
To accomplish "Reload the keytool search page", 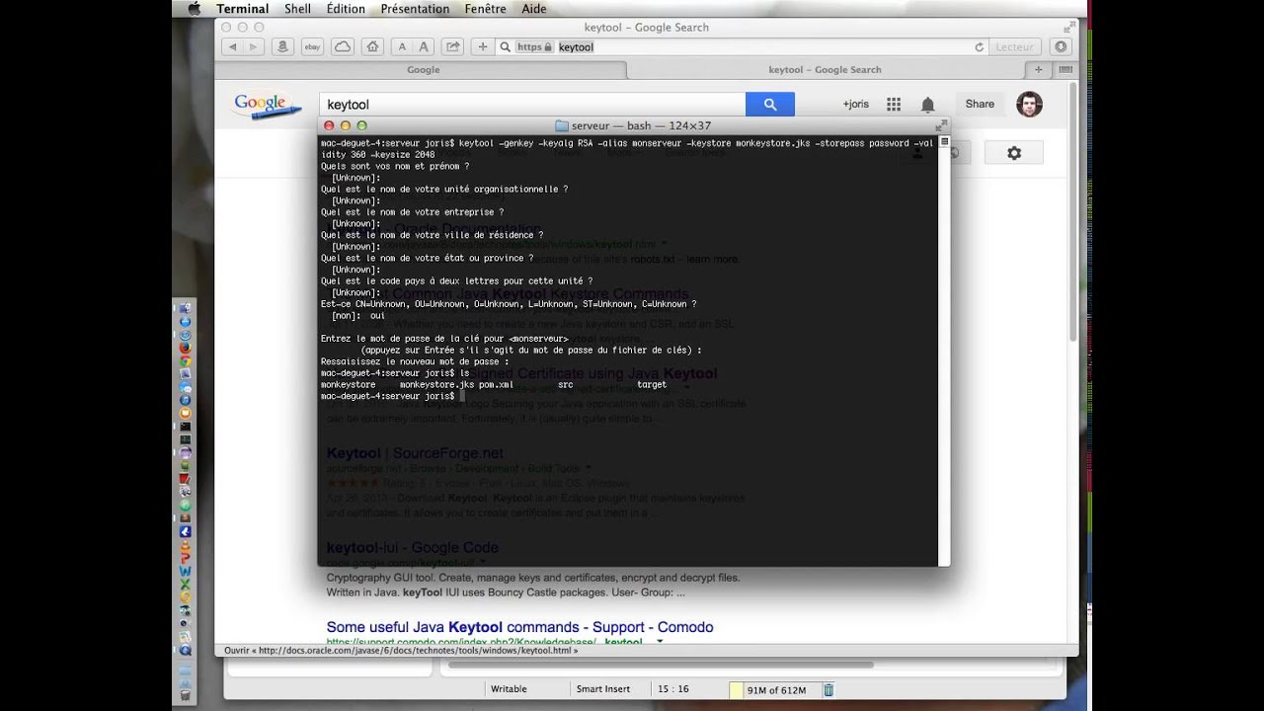I will click(x=979, y=46).
